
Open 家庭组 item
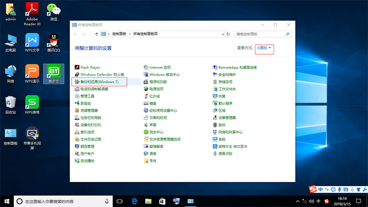(x=83, y=103)
